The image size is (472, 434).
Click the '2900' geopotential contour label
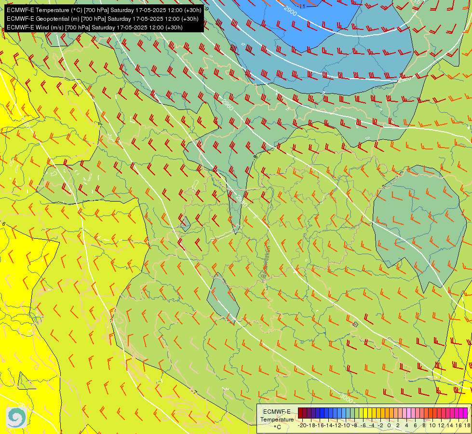tap(291, 12)
